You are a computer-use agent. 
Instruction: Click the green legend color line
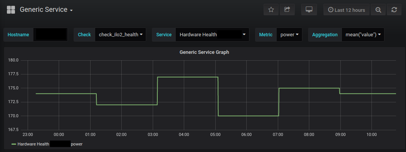pos(14,144)
